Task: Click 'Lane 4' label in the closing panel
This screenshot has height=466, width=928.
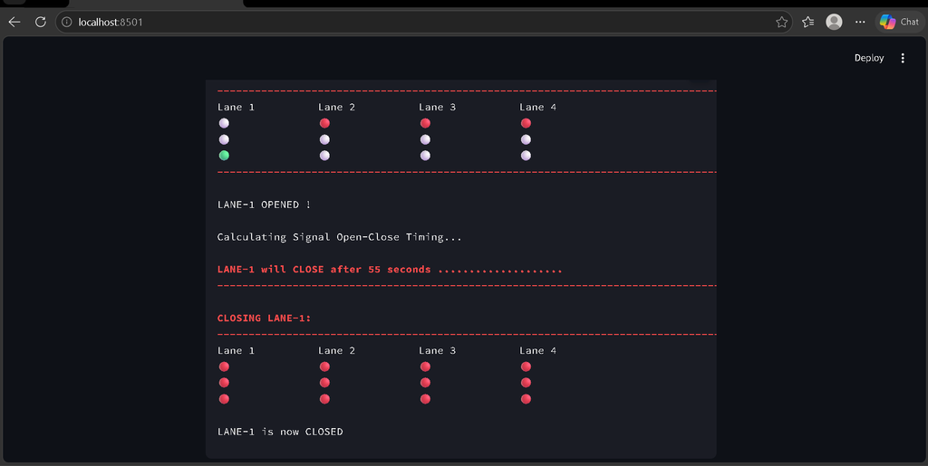Action: click(537, 350)
